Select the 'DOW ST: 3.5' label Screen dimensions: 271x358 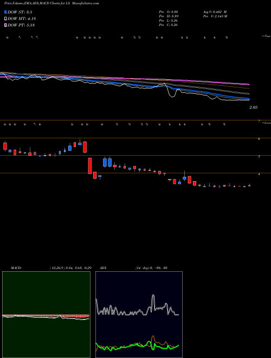click(21, 12)
